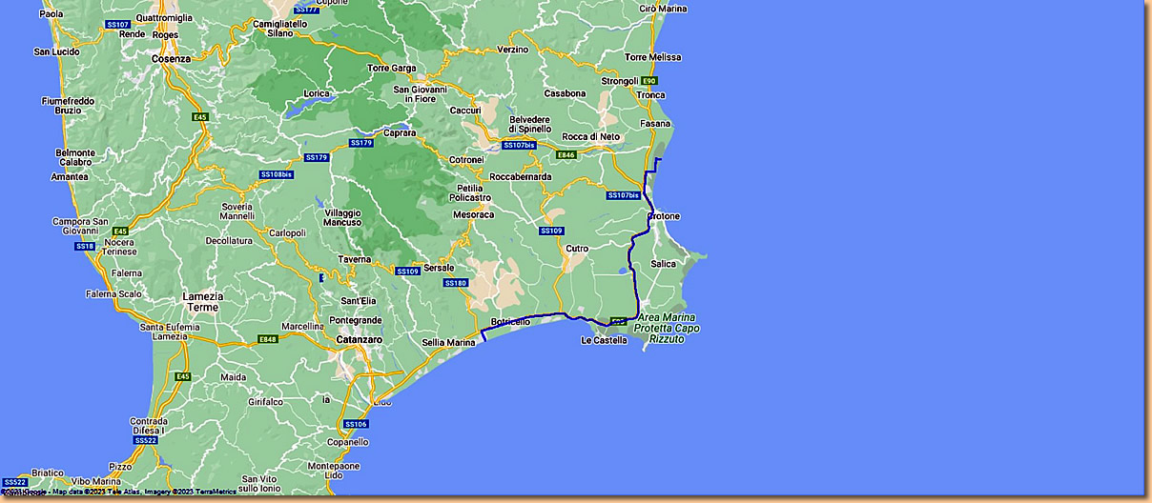The image size is (1152, 503).
Task: Select the Cotronei town label
Action: [x=467, y=159]
